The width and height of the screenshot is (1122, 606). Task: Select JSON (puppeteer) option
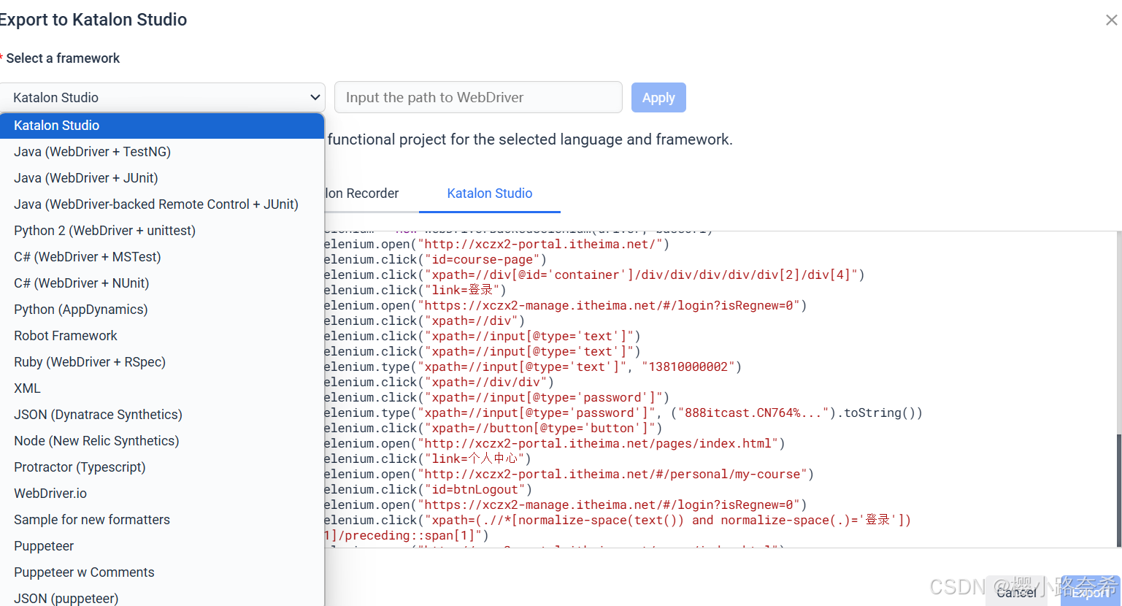click(162, 597)
